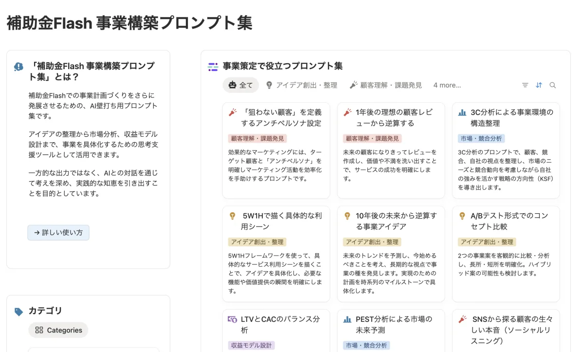Expand the 4 more... views list
Image resolution: width=584 pixels, height=352 pixels.
pyautogui.click(x=447, y=85)
